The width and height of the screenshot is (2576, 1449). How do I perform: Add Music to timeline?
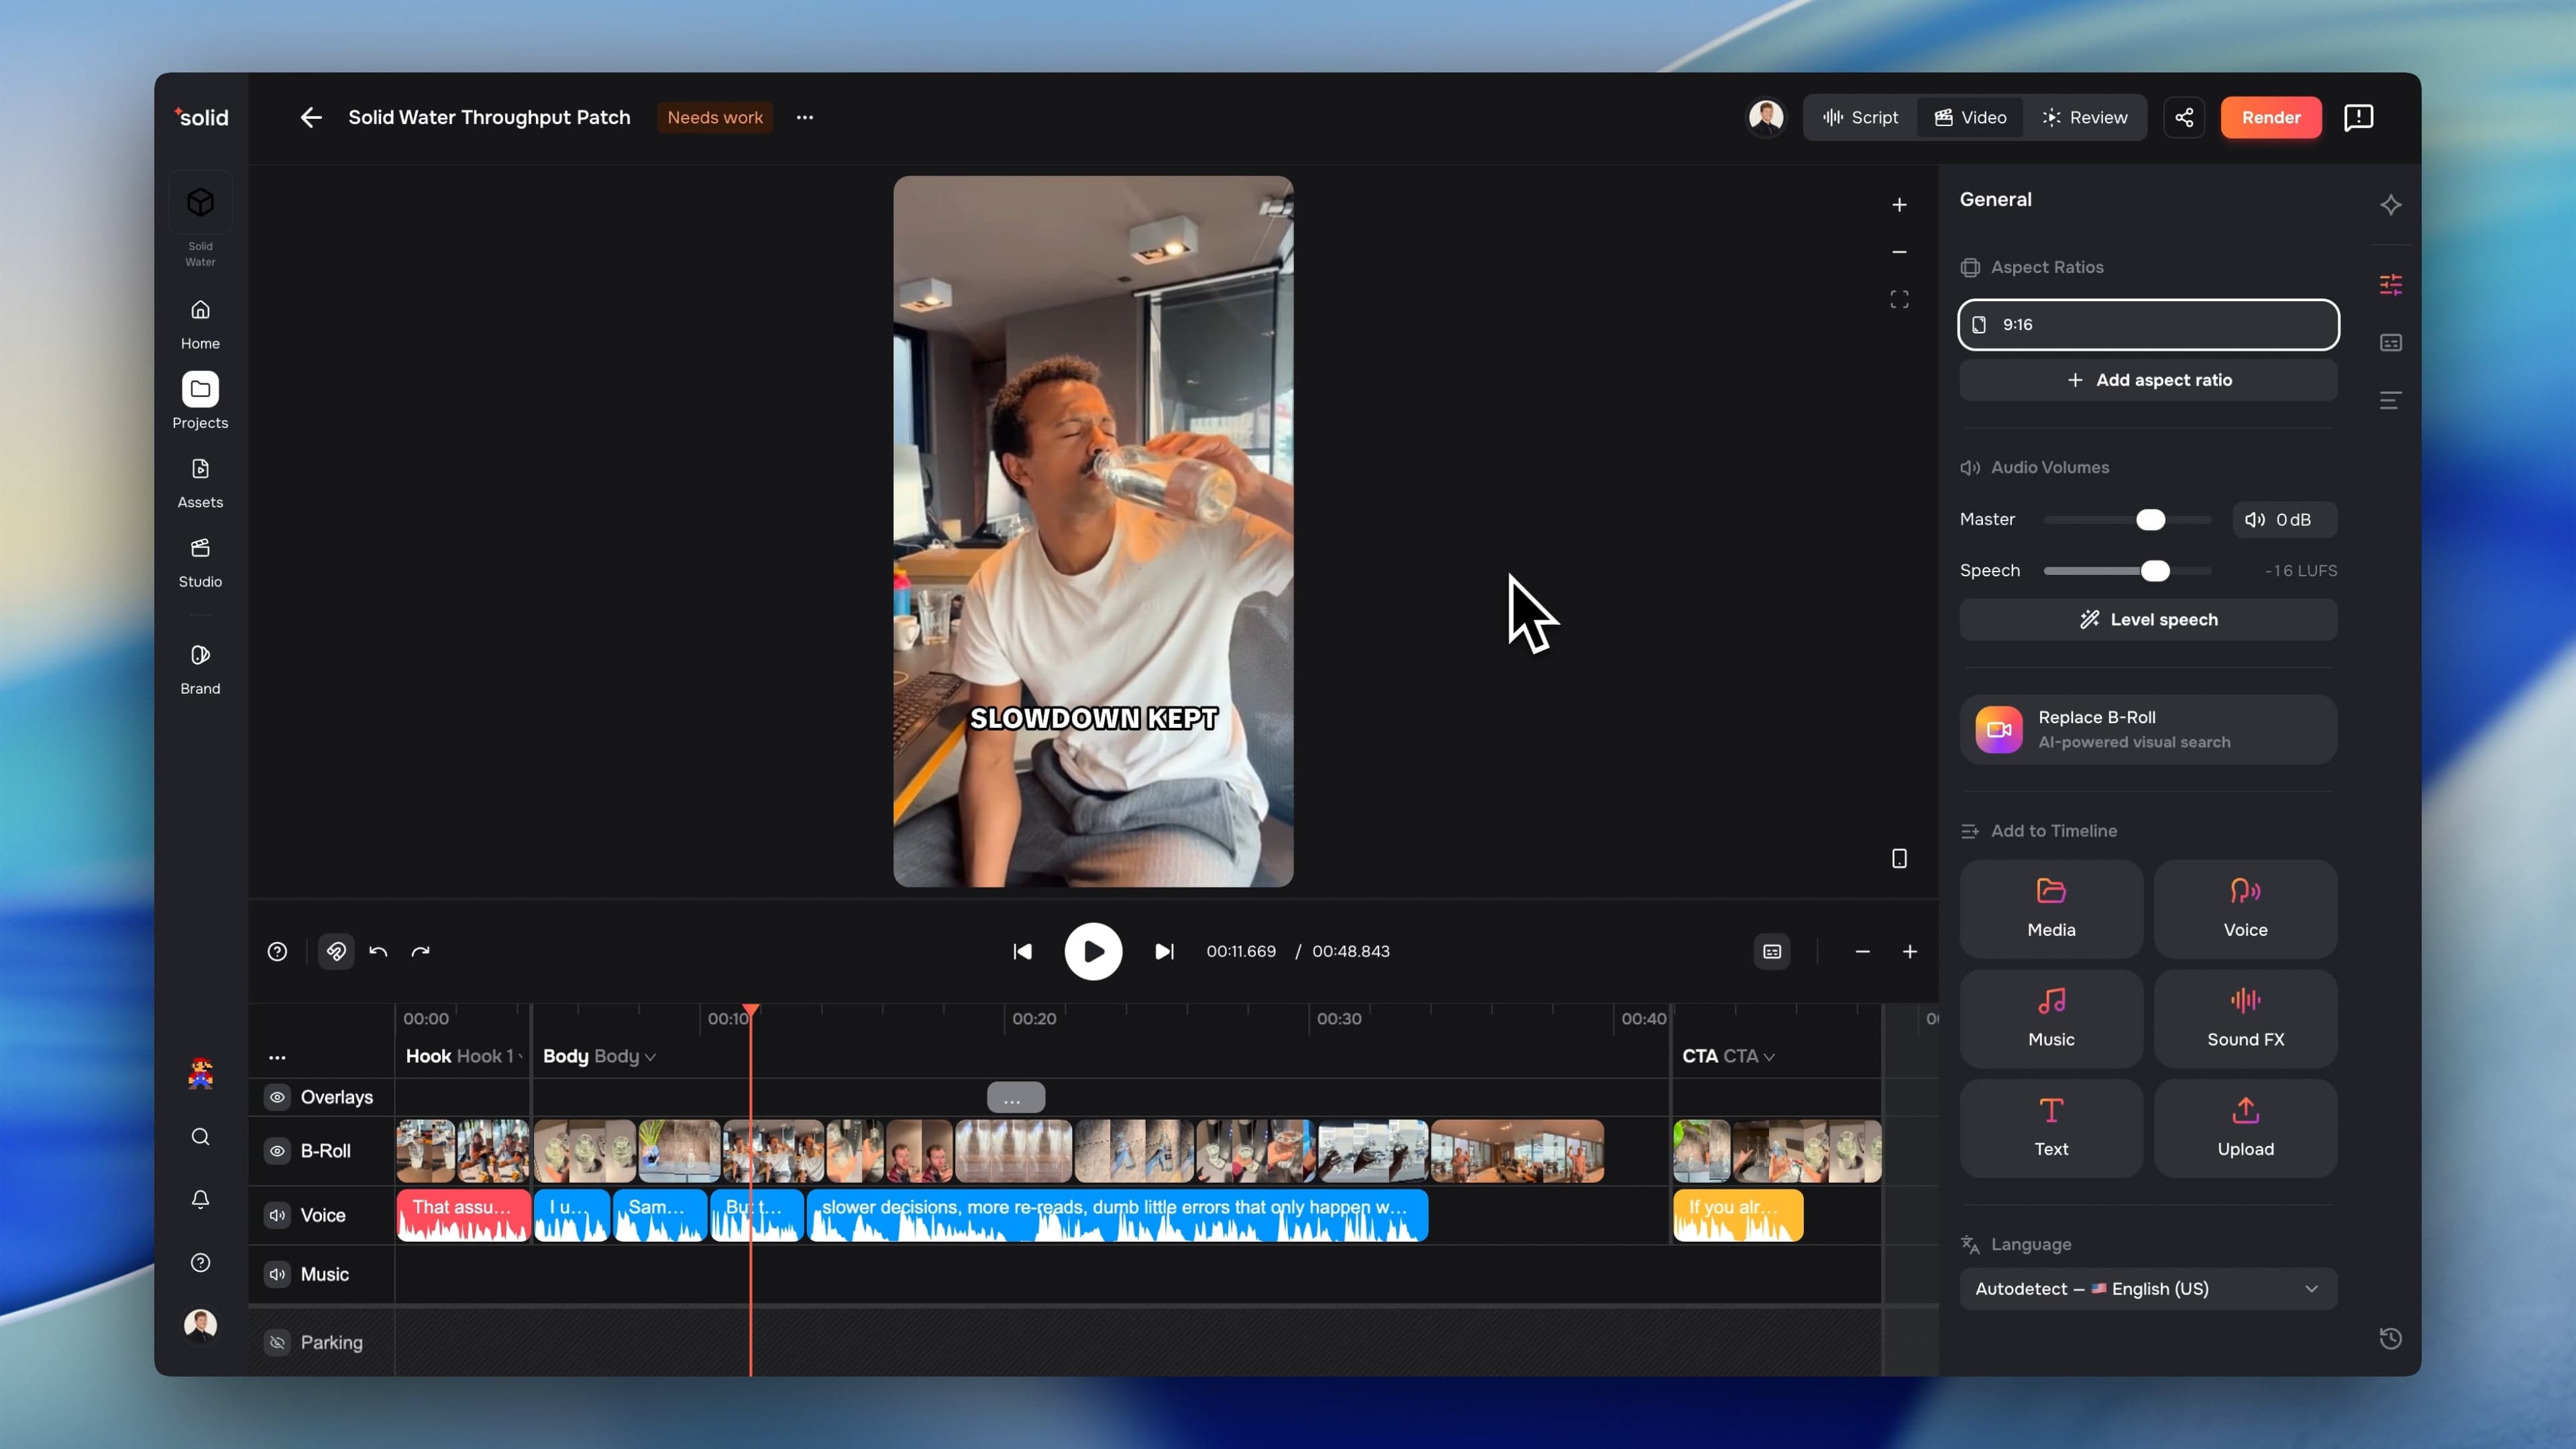[2051, 1018]
